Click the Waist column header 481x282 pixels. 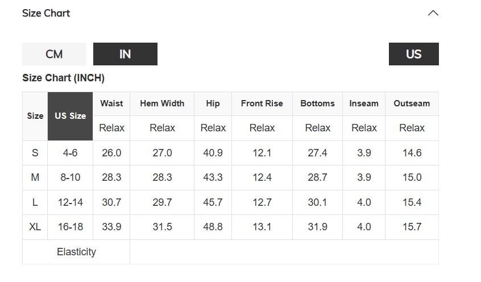pyautogui.click(x=111, y=103)
